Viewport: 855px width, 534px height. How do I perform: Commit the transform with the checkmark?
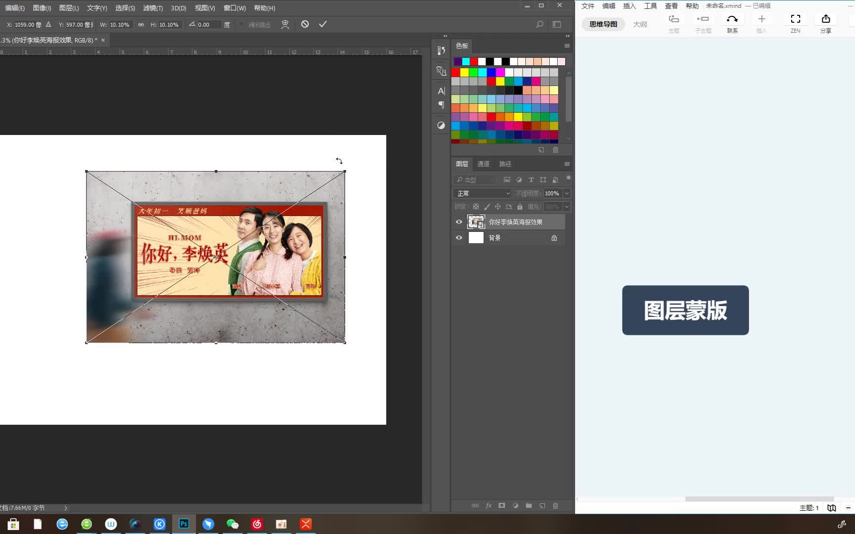point(323,24)
